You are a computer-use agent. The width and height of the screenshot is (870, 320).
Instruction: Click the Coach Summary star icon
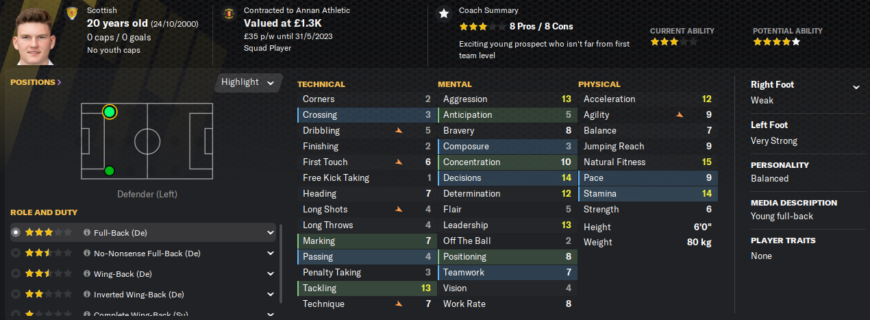tap(444, 13)
